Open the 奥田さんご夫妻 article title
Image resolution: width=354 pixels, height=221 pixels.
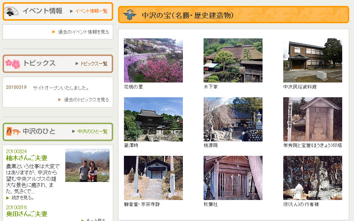point(27,214)
